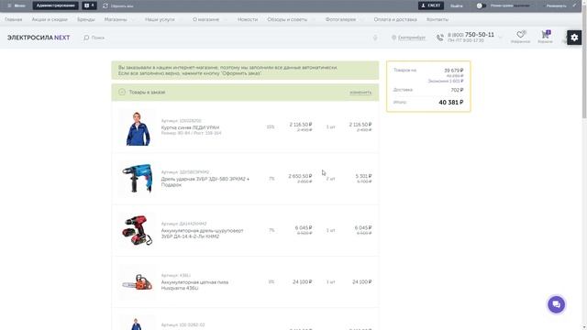This screenshot has height=330, width=587.
Task: Open the Оплата и доставка menu item
Action: [x=395, y=19]
